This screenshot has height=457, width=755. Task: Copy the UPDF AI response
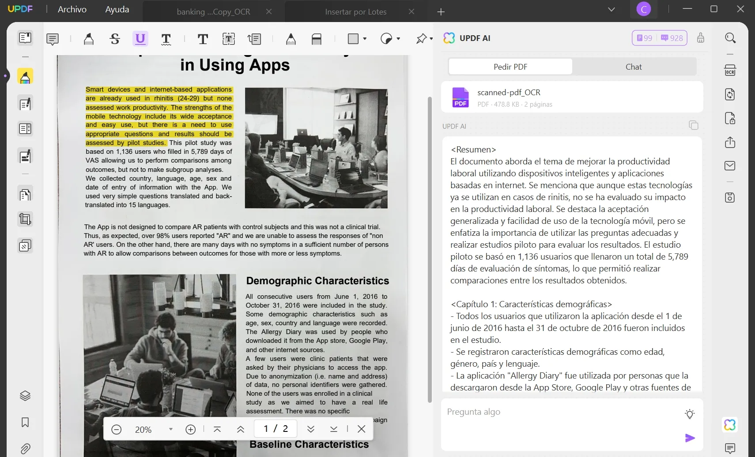coord(694,126)
